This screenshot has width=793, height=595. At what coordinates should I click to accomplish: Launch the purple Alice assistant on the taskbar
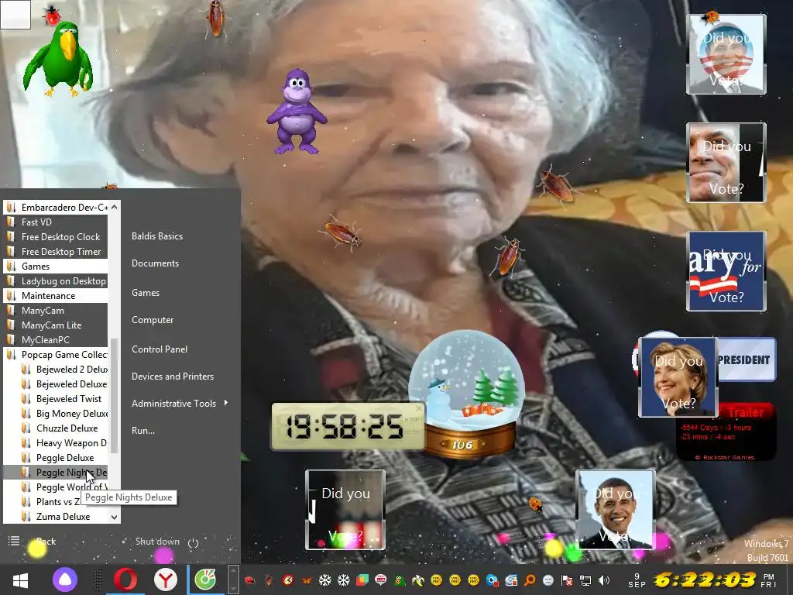[x=65, y=580]
